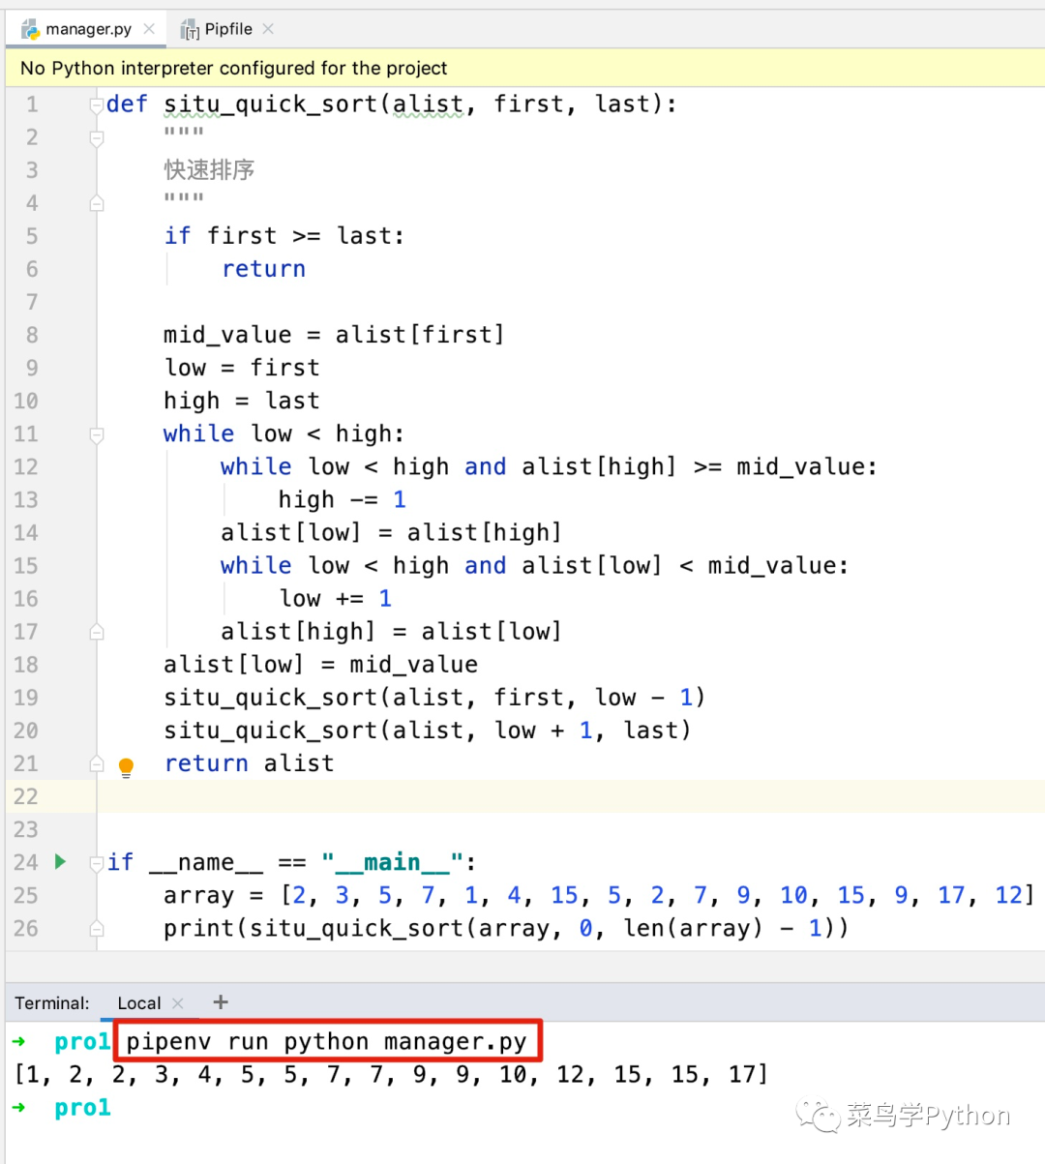
Task: Collapse the outer while loop at line 11
Action: [97, 434]
